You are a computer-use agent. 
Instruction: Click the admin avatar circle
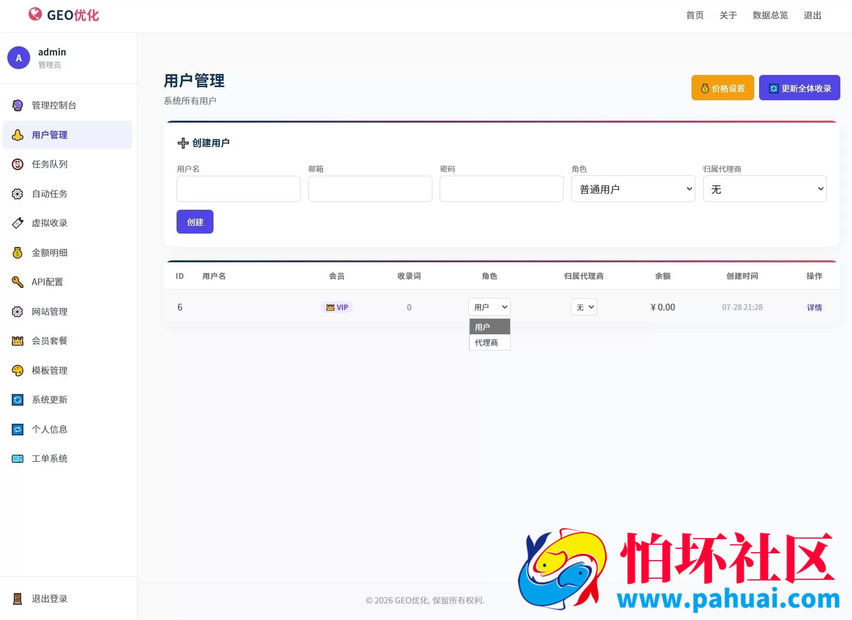click(19, 58)
